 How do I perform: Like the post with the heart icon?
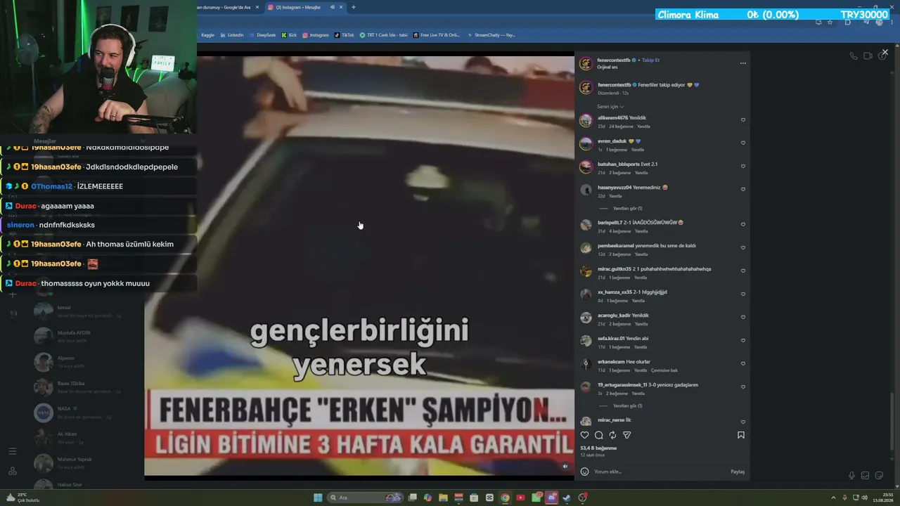tap(584, 435)
